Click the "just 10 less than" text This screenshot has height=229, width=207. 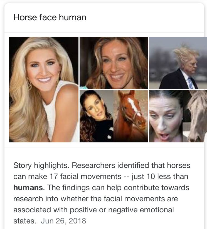pyautogui.click(x=160, y=177)
